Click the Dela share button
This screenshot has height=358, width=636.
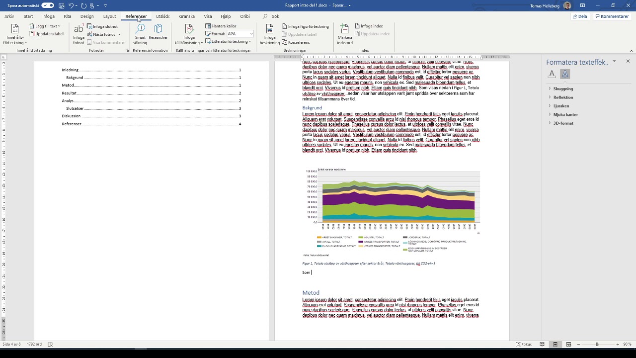(580, 16)
